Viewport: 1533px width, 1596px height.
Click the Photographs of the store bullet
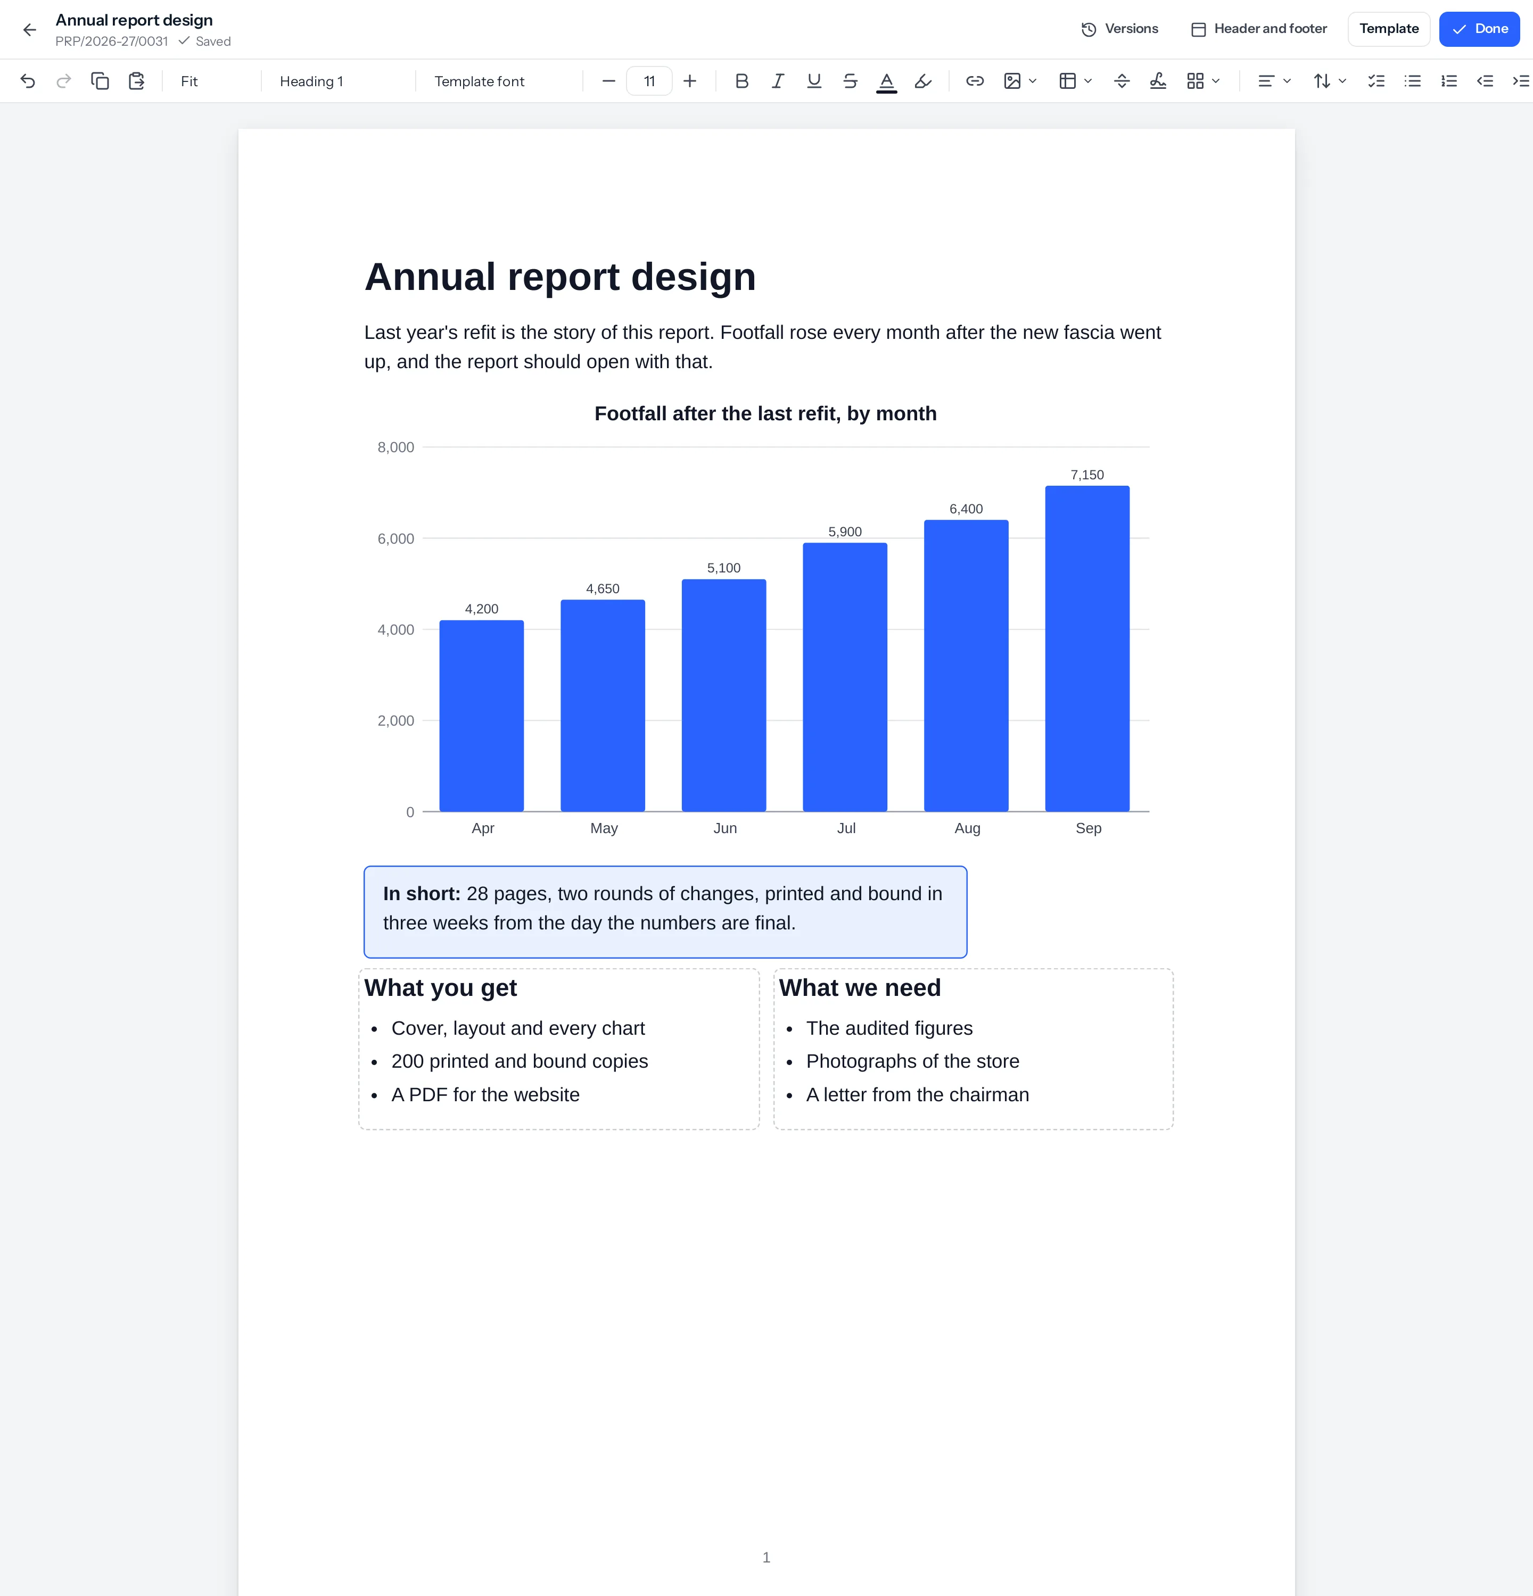tap(912, 1061)
